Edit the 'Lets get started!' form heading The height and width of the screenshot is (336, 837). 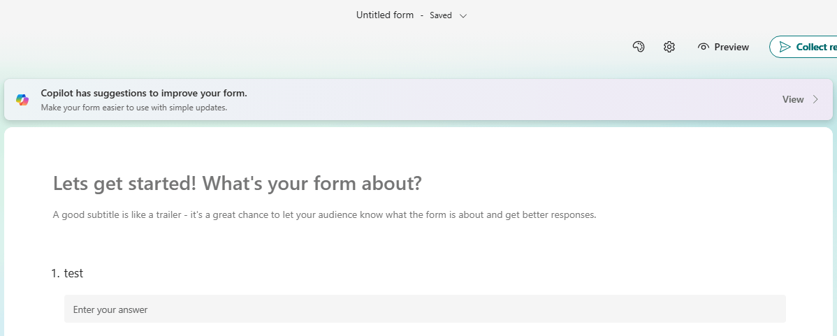point(238,184)
